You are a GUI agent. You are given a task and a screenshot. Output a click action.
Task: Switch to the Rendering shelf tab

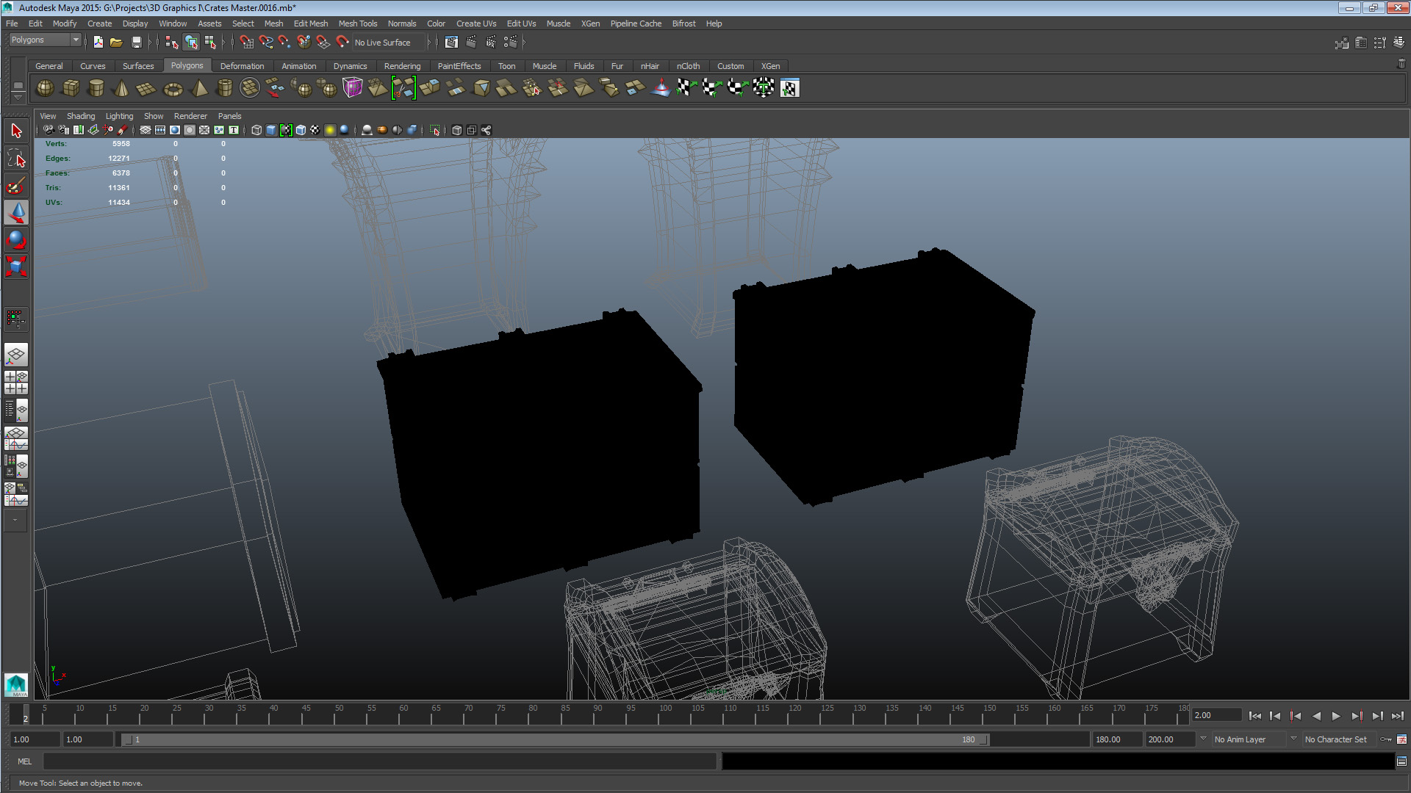[402, 66]
